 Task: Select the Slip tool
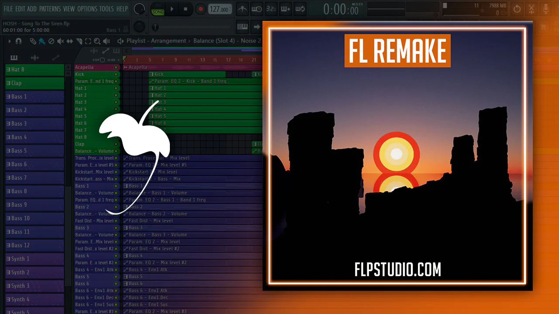[70, 41]
